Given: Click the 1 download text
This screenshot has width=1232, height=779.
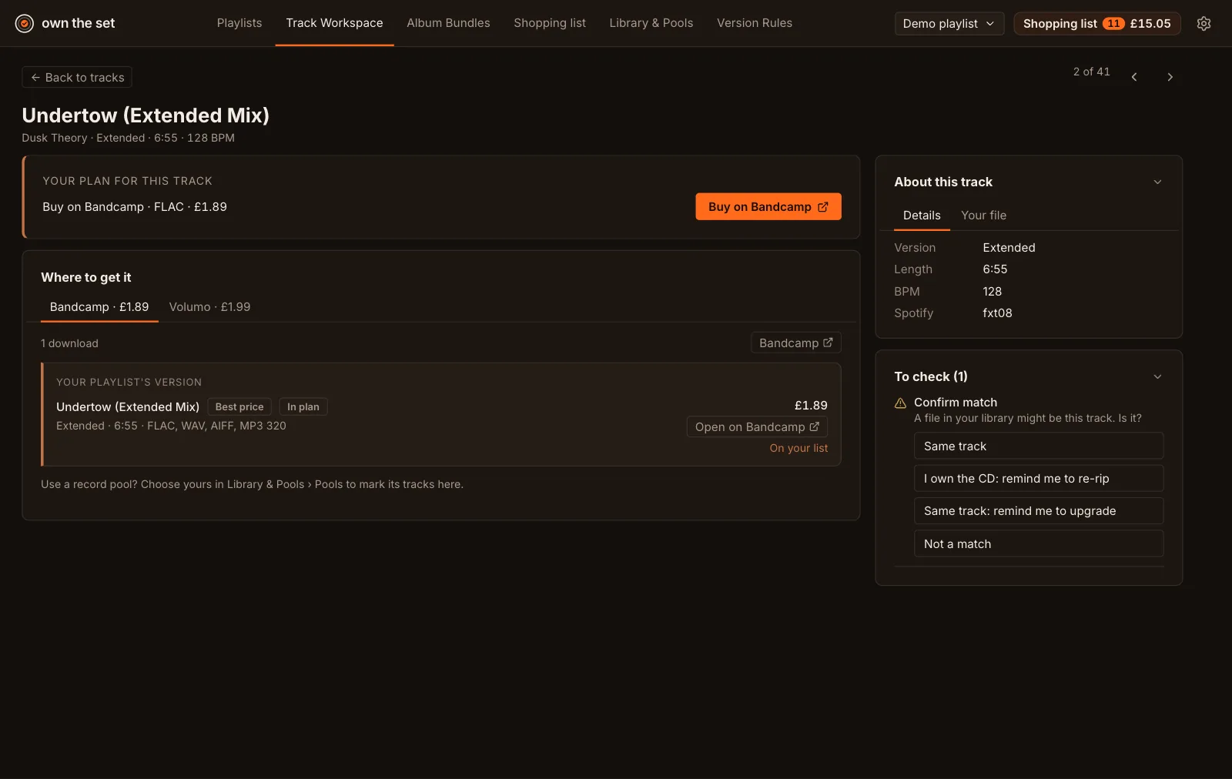Looking at the screenshot, I should click(x=69, y=343).
